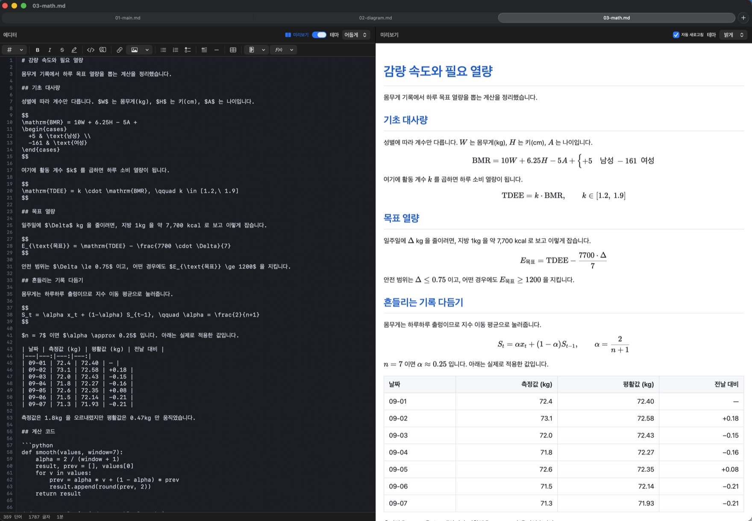Insert a horizontal rule line

tap(217, 50)
